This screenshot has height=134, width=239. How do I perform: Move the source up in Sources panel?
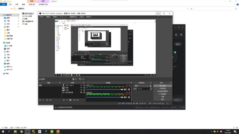coord(74,100)
